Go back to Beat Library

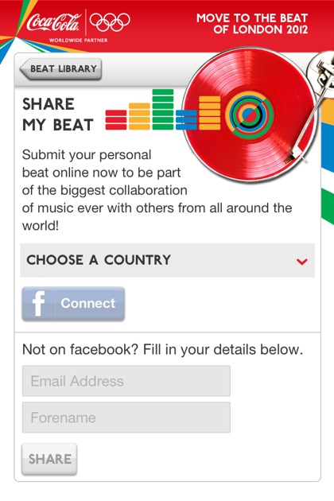click(x=60, y=68)
